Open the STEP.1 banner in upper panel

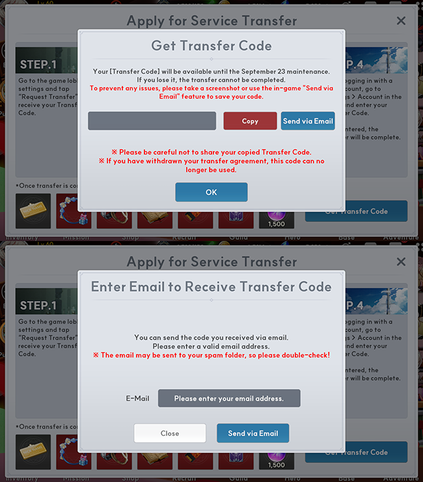(x=46, y=60)
